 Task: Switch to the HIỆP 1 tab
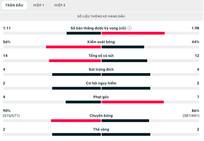(x=39, y=5)
